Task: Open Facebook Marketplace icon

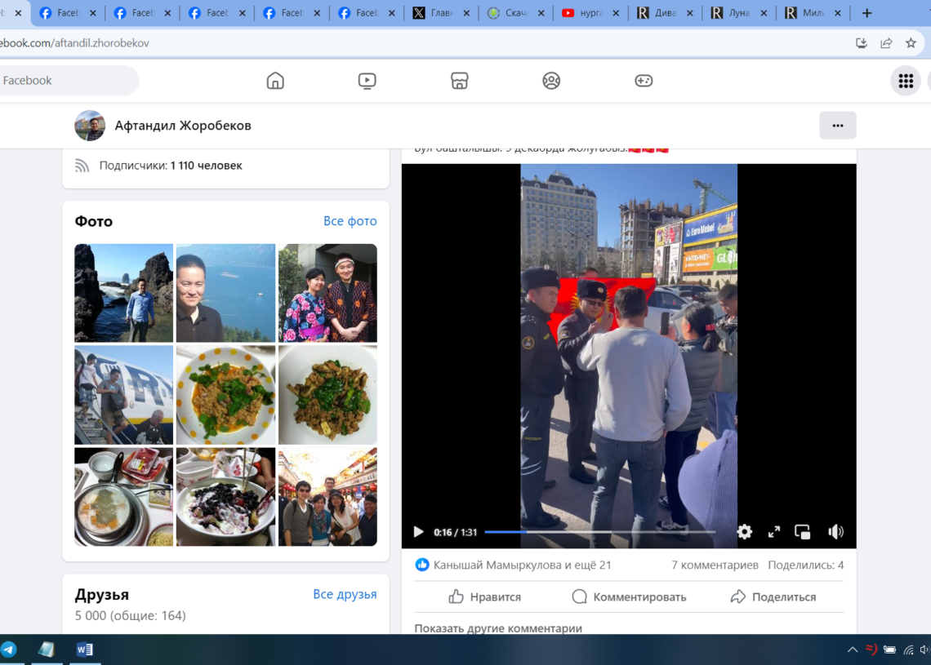Action: (x=459, y=81)
